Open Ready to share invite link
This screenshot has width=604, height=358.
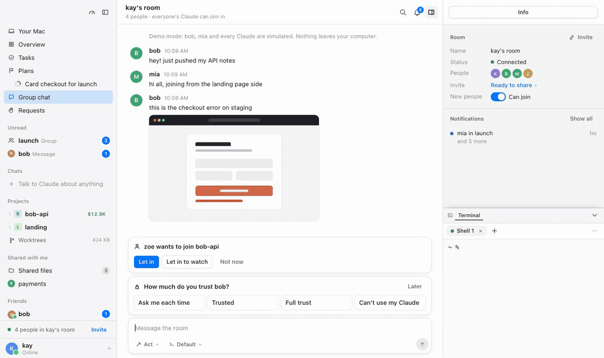(513, 86)
